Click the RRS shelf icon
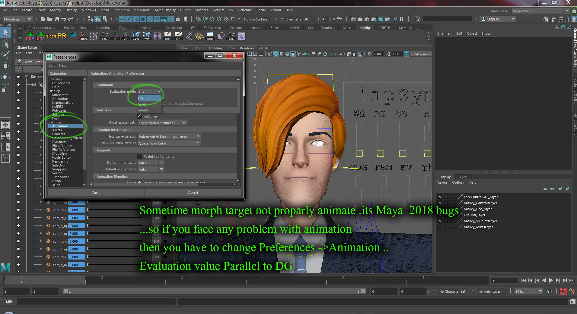577x314 pixels. tap(41, 36)
